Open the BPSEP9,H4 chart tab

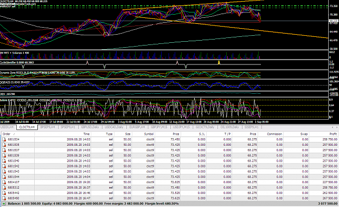tap(48, 127)
